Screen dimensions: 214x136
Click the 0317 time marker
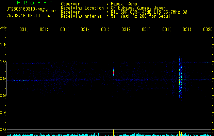tap(146, 29)
